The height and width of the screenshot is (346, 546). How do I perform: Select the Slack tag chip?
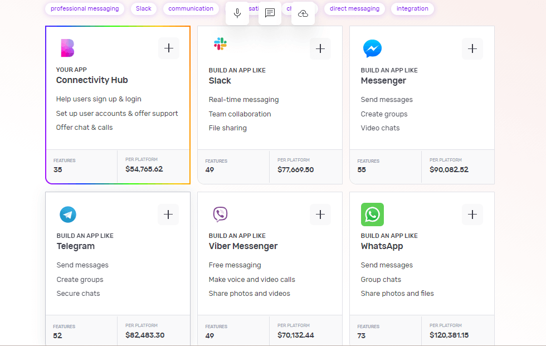pos(144,9)
